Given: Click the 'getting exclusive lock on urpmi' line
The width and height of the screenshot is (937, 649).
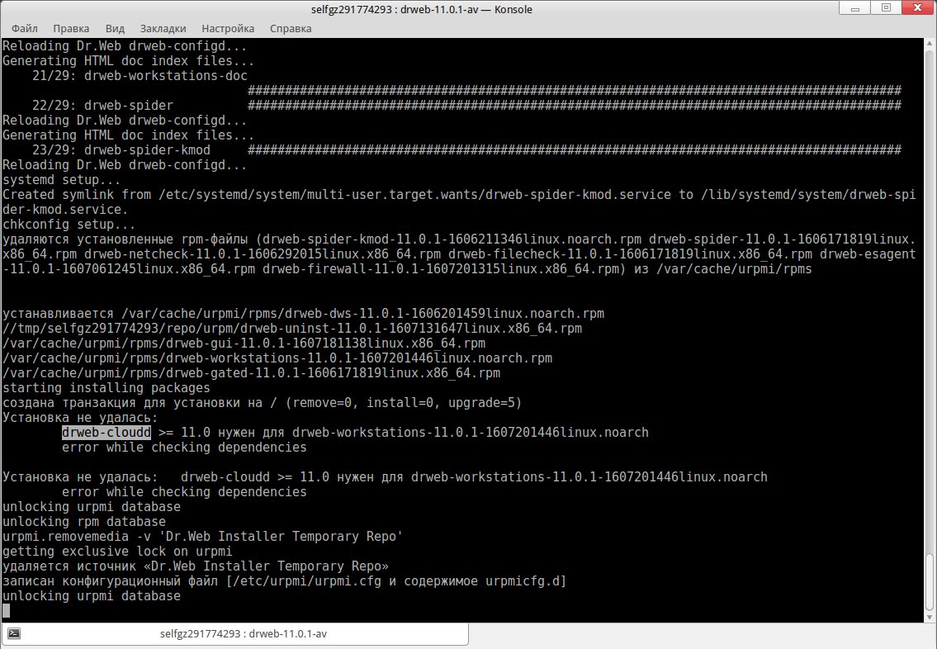Looking at the screenshot, I should point(117,551).
